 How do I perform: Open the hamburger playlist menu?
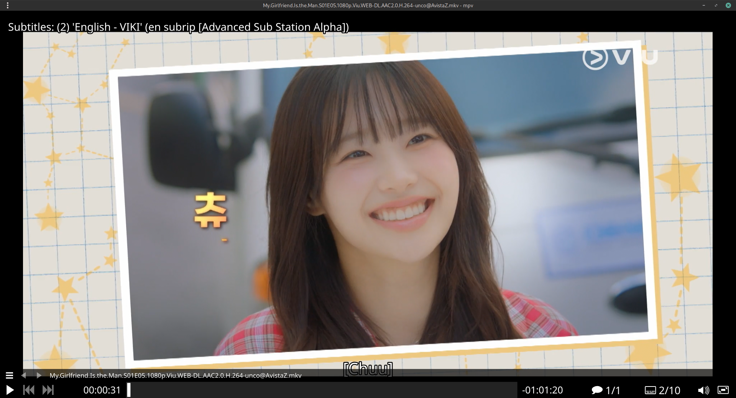(x=10, y=375)
